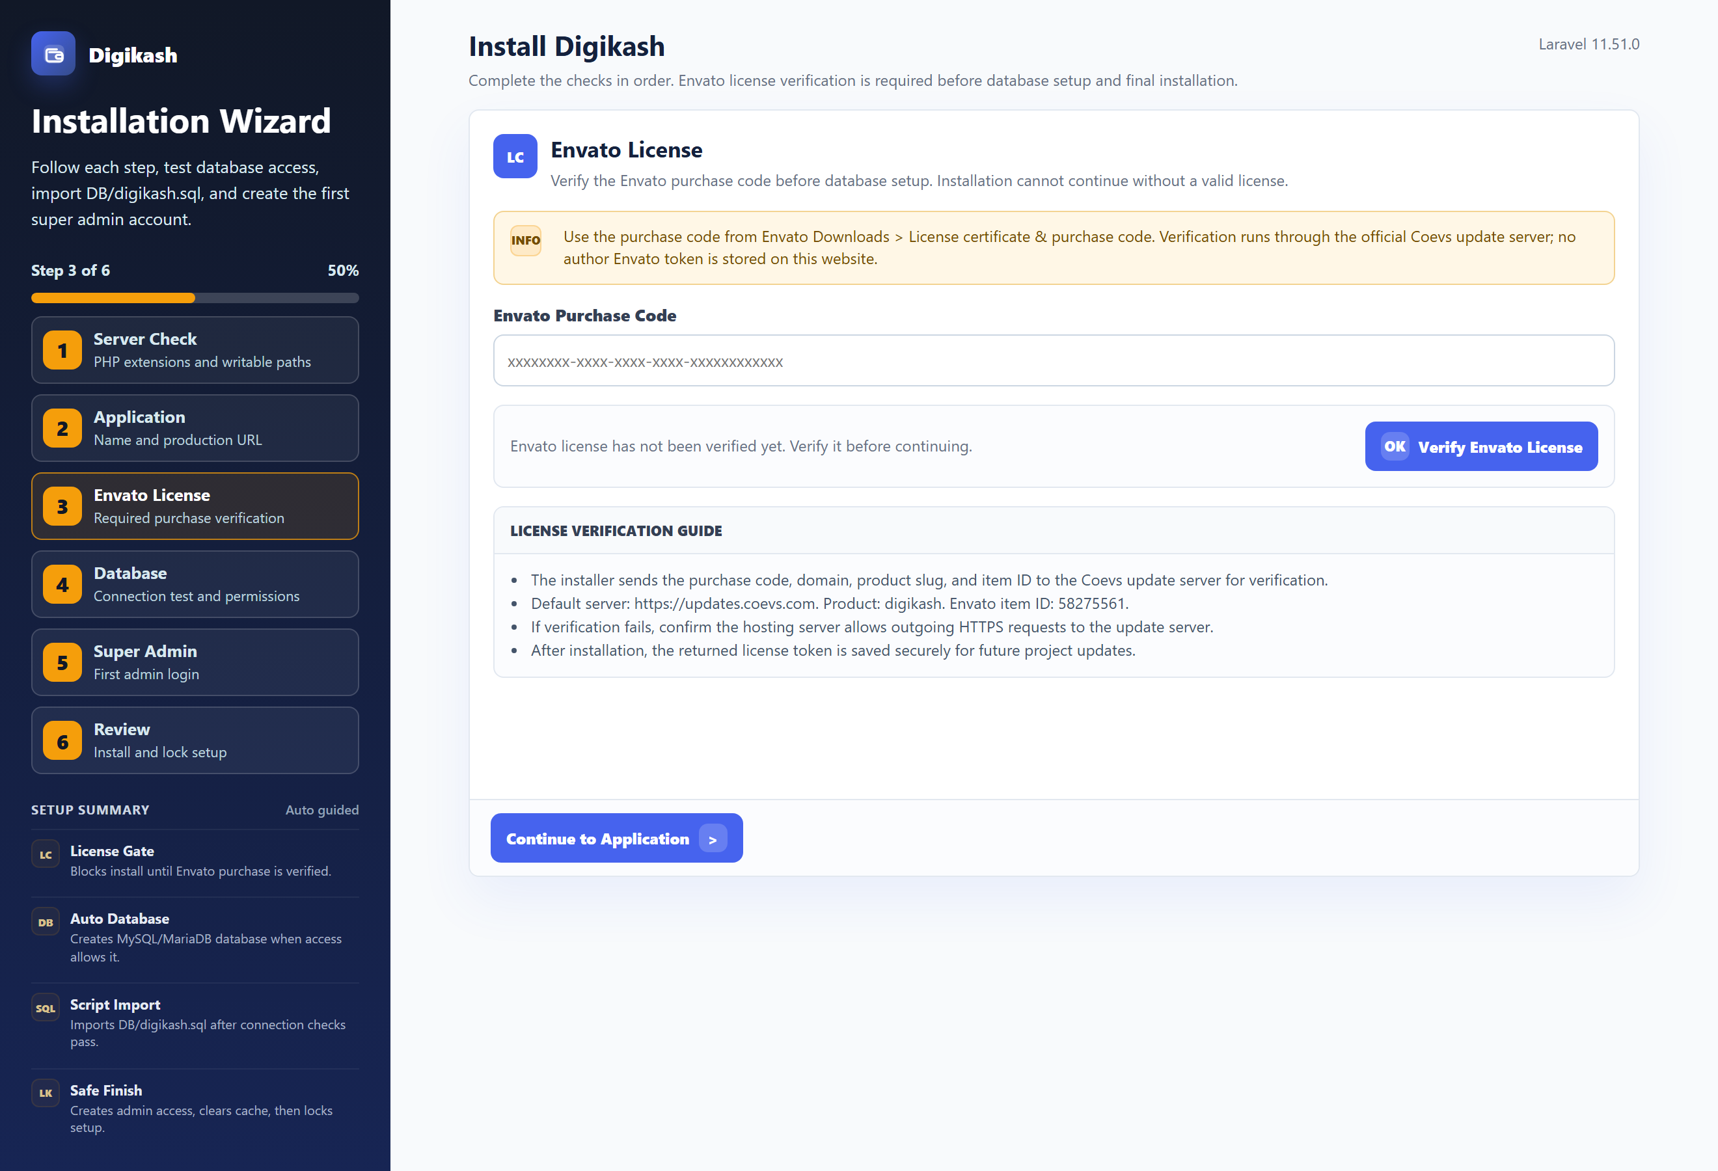Click step number 4 badge
Viewport: 1718px width, 1171px height.
(x=62, y=585)
